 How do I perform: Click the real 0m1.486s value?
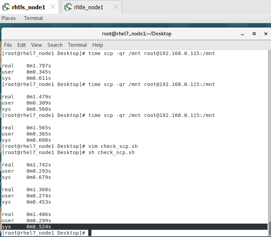(39, 215)
